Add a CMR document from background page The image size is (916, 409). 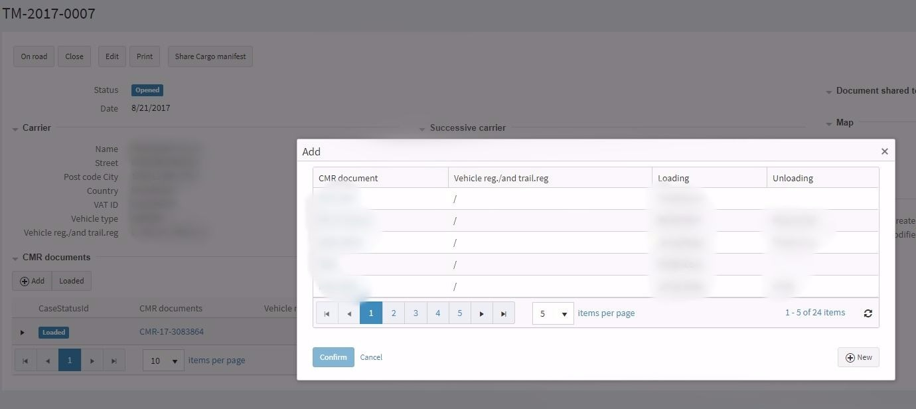[32, 281]
